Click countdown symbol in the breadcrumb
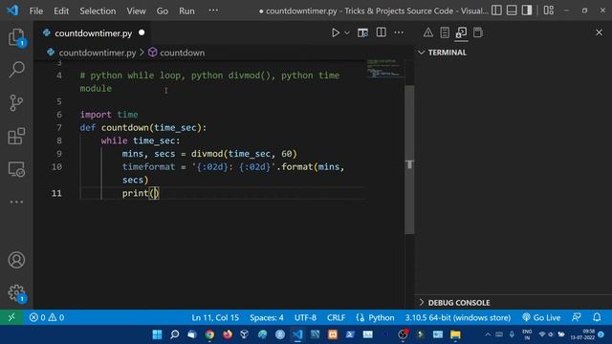This screenshot has width=612, height=344. (182, 53)
